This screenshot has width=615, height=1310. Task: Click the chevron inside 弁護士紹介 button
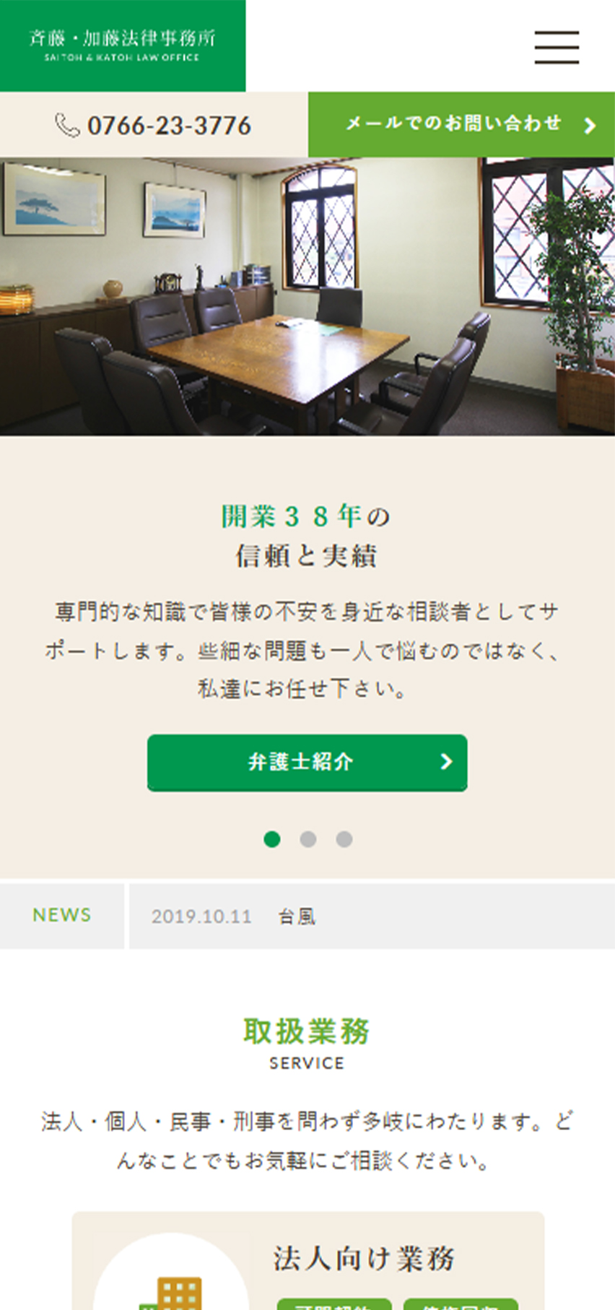pos(446,761)
